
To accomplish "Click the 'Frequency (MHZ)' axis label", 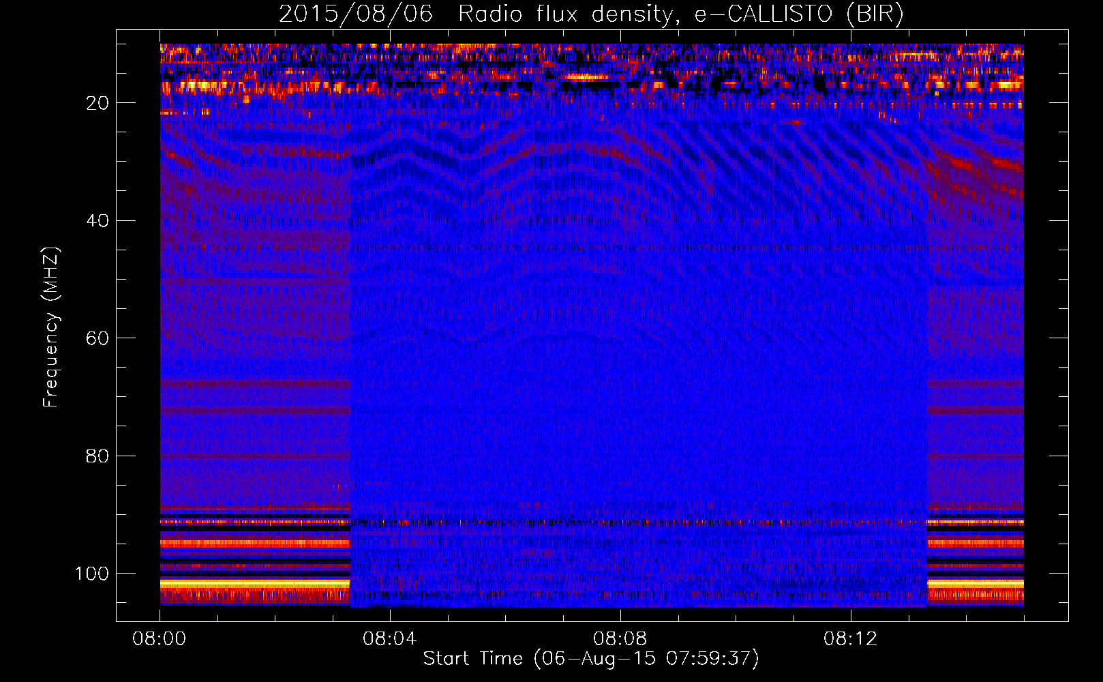I will pos(51,327).
